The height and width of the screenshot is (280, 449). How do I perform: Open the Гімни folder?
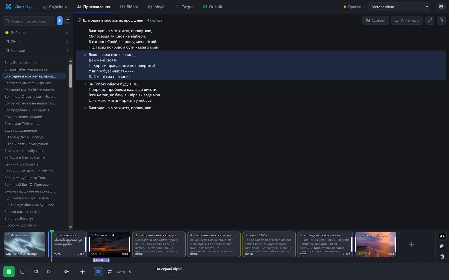tap(36, 41)
